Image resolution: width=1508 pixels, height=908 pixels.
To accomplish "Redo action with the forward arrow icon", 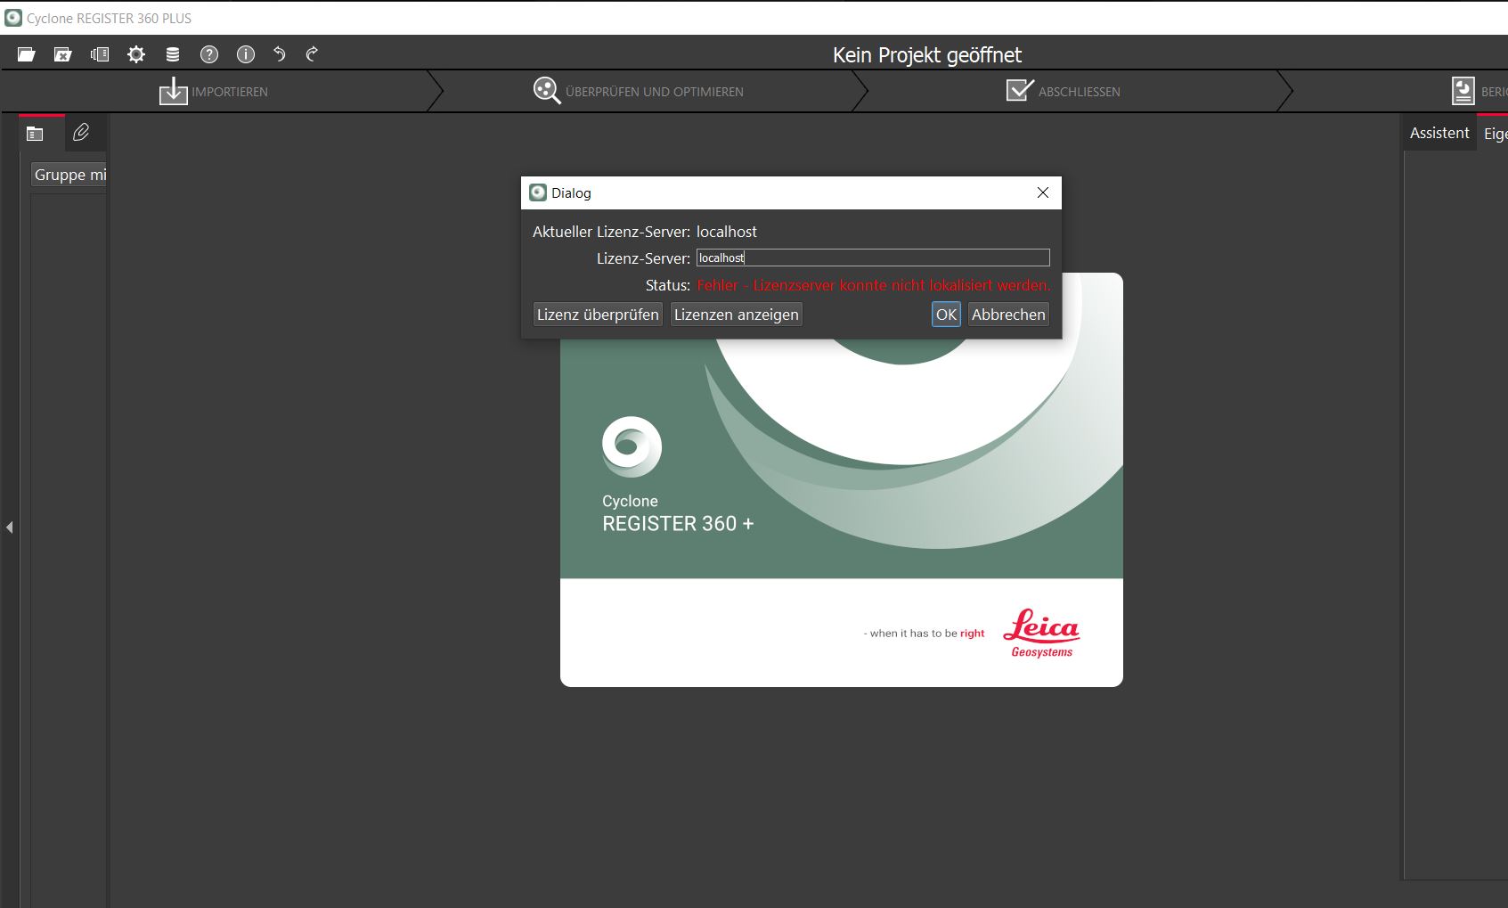I will coord(312,54).
